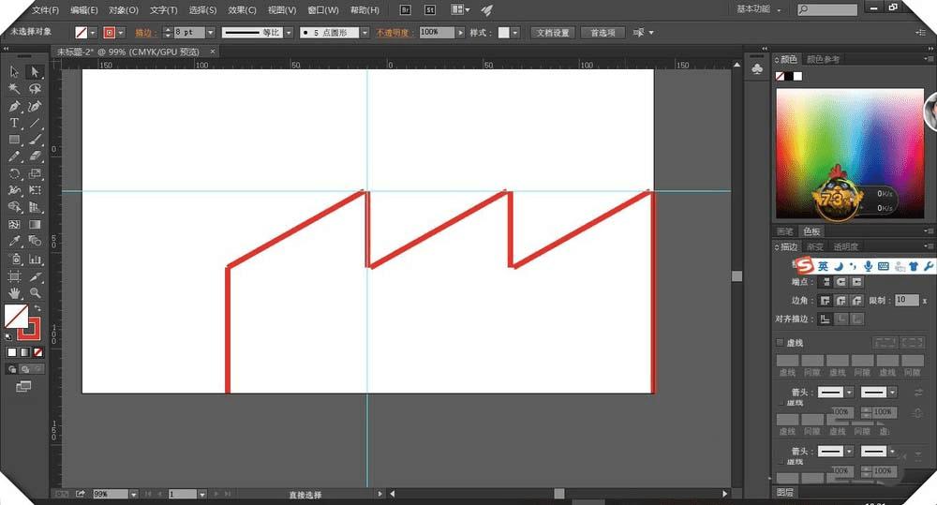The image size is (937, 505).
Task: Open stroke color dropdown in control bar
Action: (x=121, y=33)
